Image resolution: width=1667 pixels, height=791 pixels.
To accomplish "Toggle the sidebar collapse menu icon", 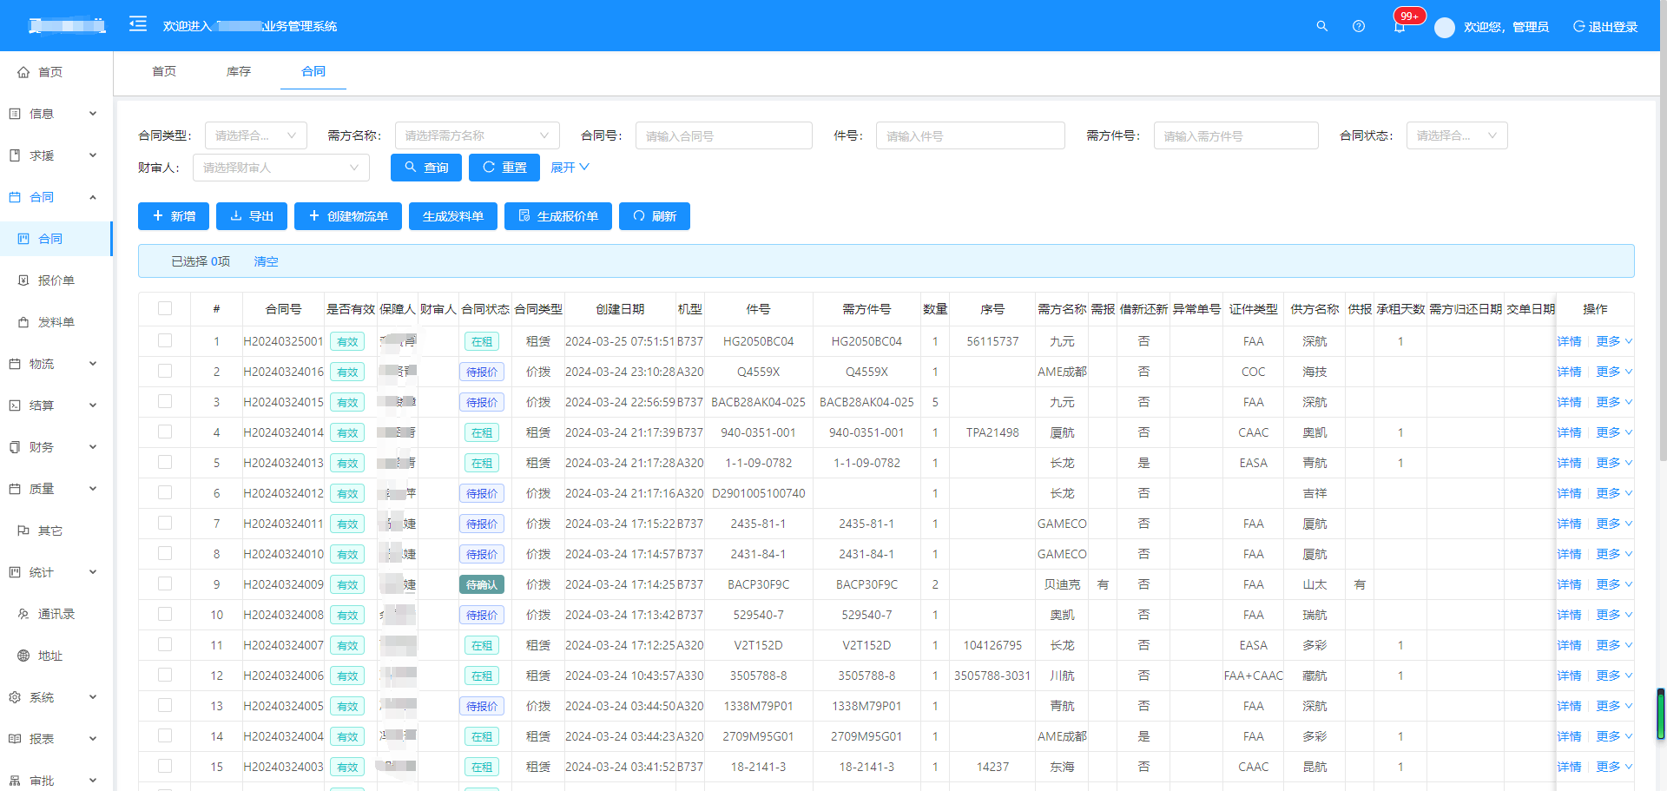I will click(x=137, y=24).
